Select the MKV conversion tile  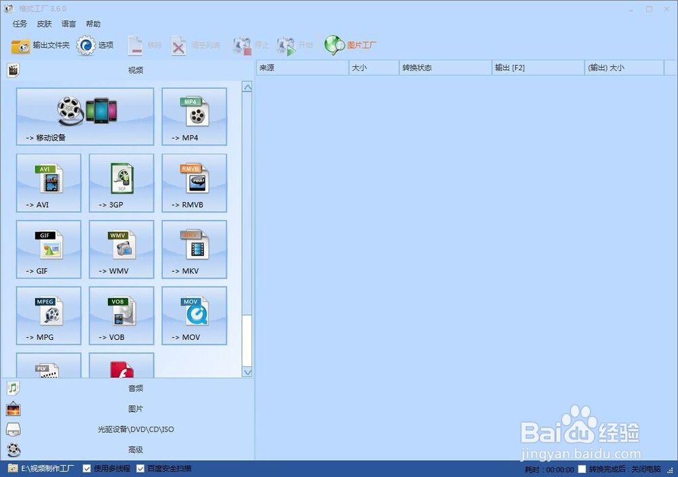[x=194, y=249]
